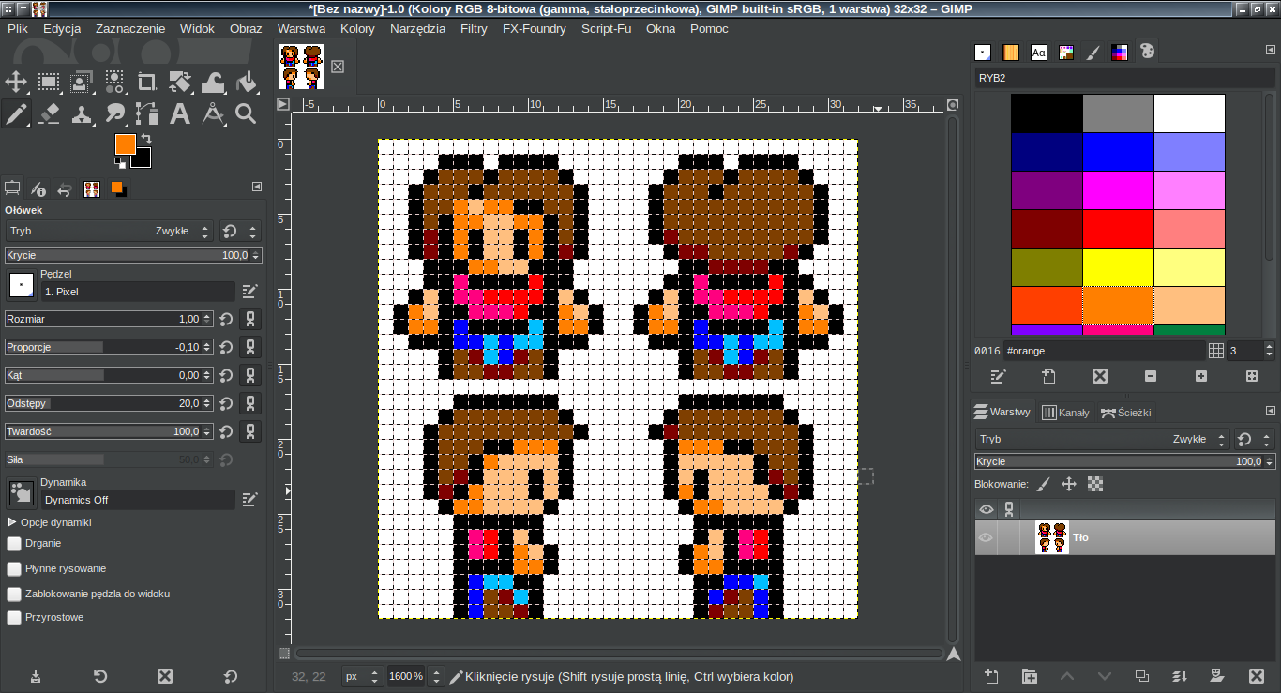The height and width of the screenshot is (693, 1281).
Task: Click the foreground orange color swatch in toolbox
Action: (125, 143)
